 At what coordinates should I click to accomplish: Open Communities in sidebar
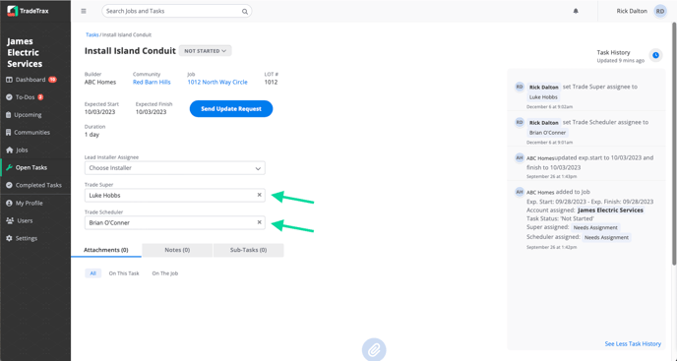tap(31, 133)
